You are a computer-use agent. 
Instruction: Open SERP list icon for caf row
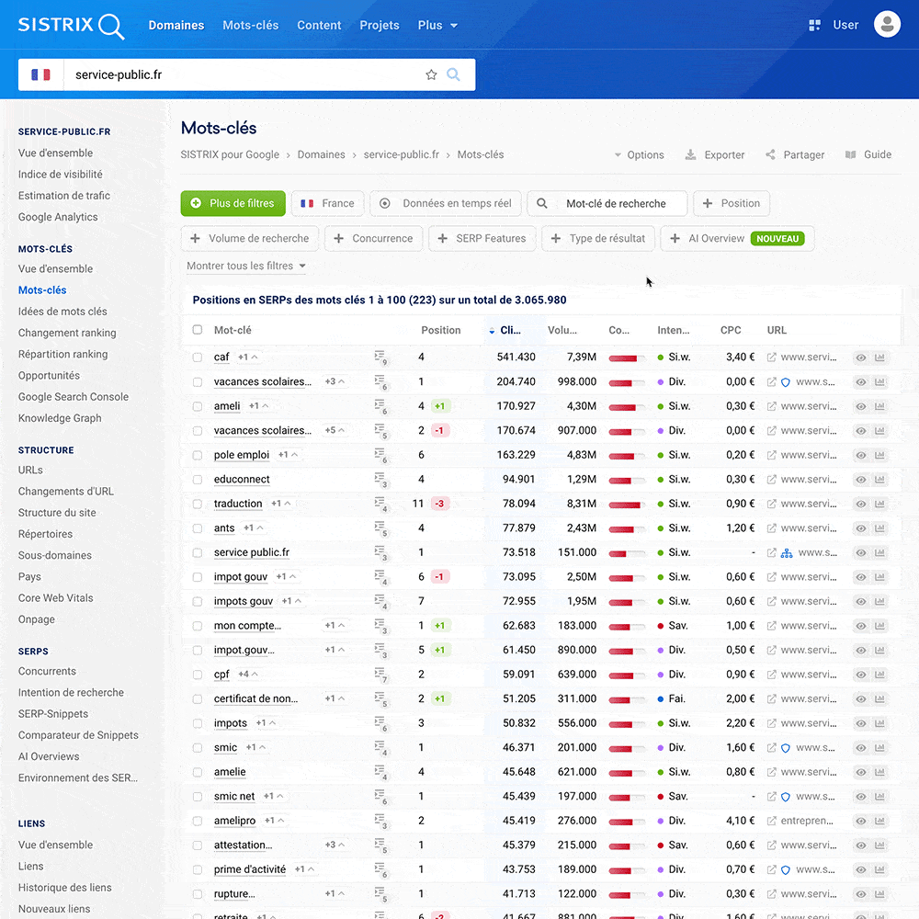coord(380,357)
